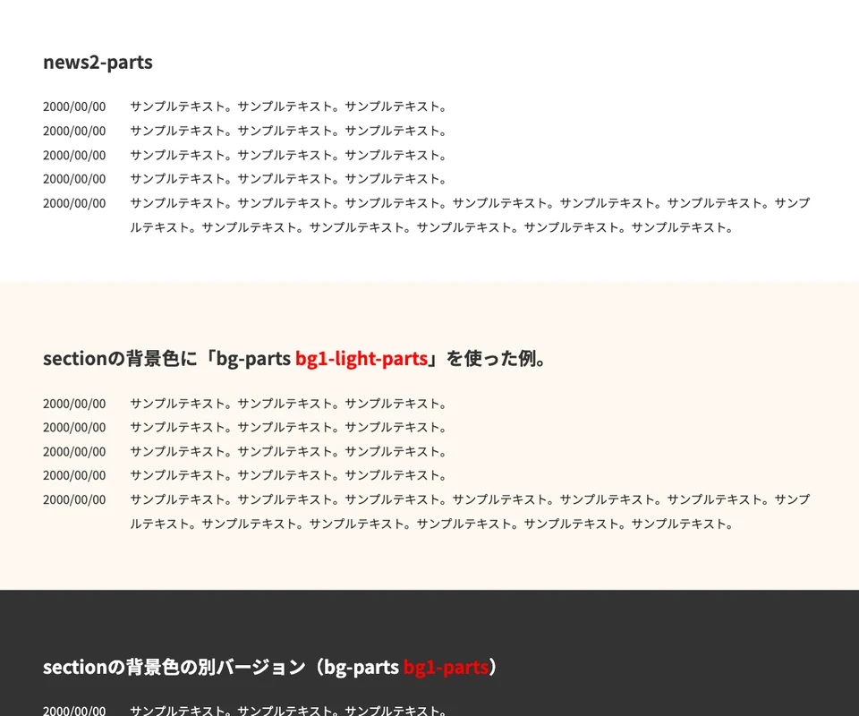This screenshot has height=716, width=859.
Task: Click first sample text row in dark section
Action: (x=288, y=711)
